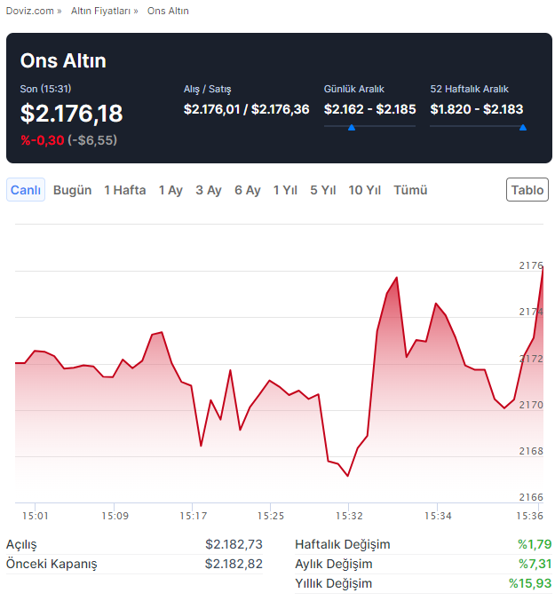The height and width of the screenshot is (601, 555).
Task: Switch to the 3 Ay range
Action: coord(209,190)
